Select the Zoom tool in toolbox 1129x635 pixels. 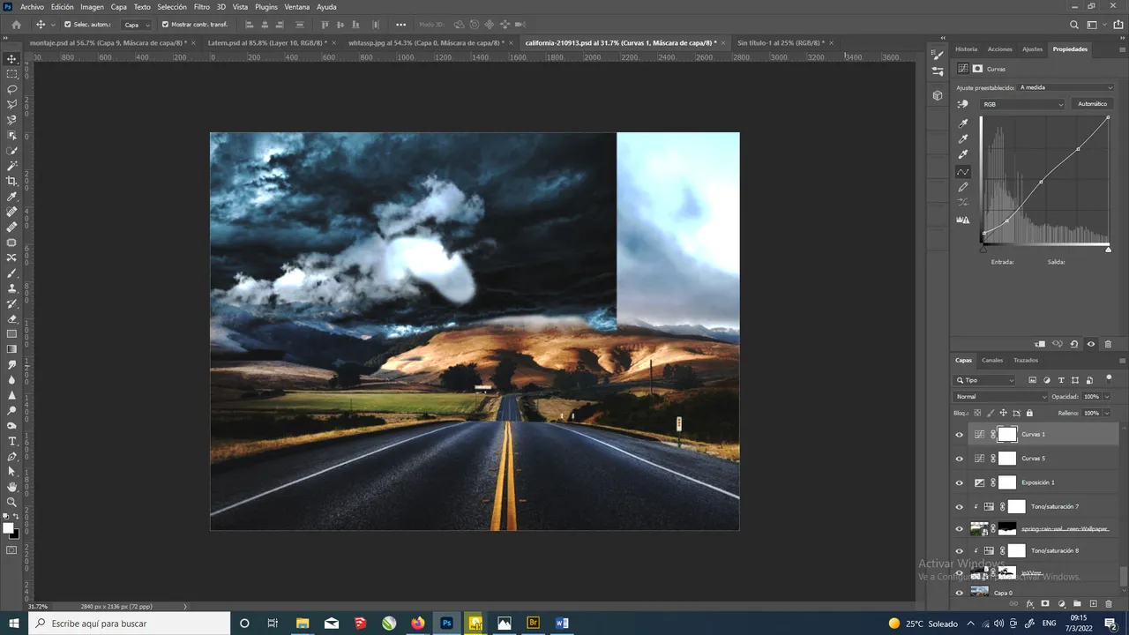(12, 502)
